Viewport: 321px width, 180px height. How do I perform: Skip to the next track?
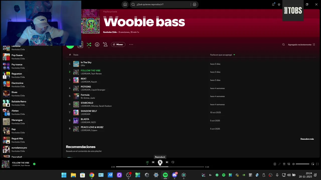coord(167,162)
